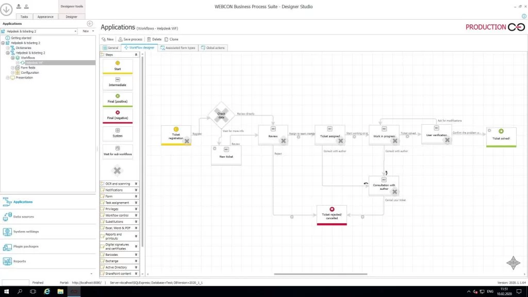528x297 pixels.
Task: Click the canvas pan navigation compass
Action: click(513, 263)
